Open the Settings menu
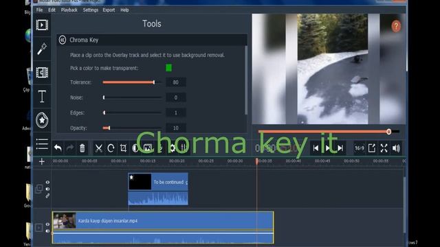Viewport: 440px width, 247px height. tap(90, 10)
